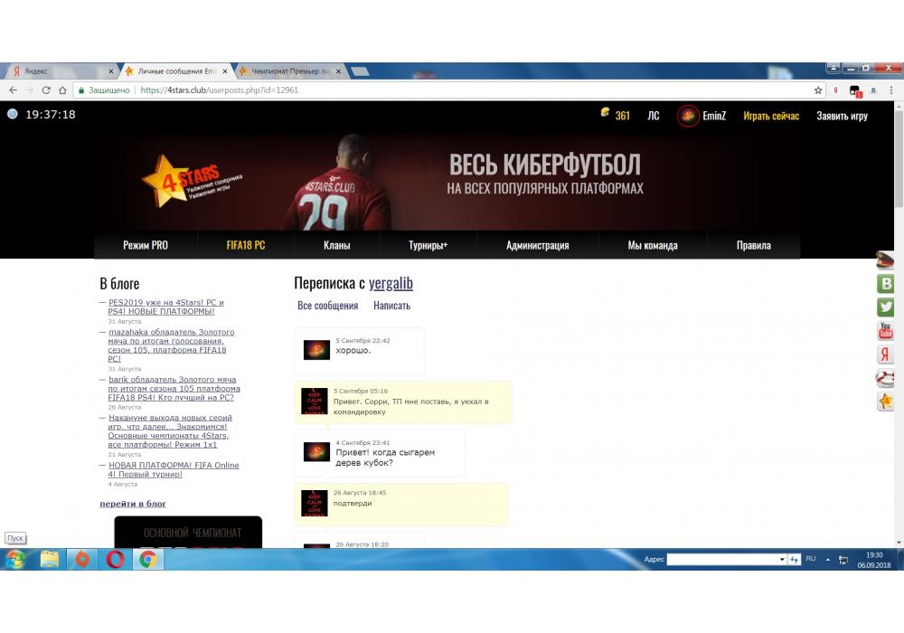
Task: Open the extension icon with the red badge
Action: click(855, 90)
